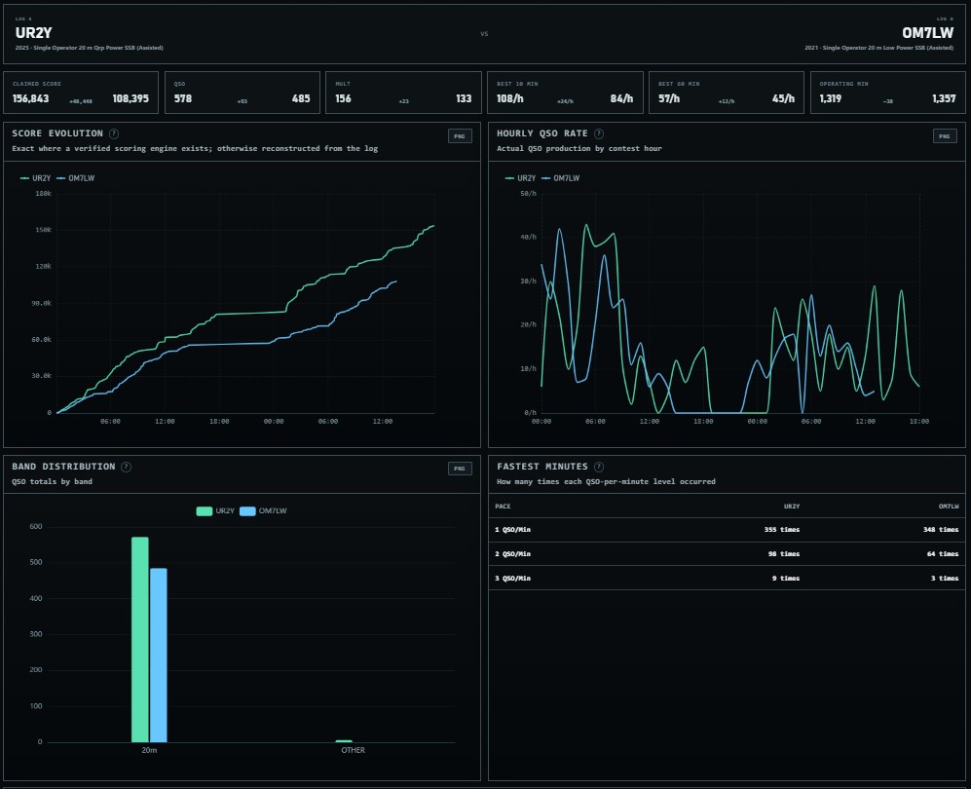Export Hourly QSO Rate chart as PNG
This screenshot has height=789, width=971.
click(x=945, y=136)
